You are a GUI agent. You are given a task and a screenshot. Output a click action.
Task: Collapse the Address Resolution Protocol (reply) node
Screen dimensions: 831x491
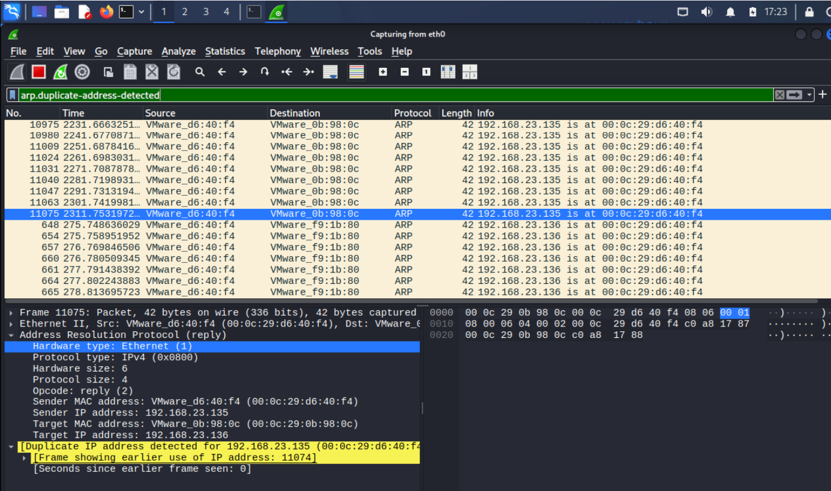click(12, 335)
